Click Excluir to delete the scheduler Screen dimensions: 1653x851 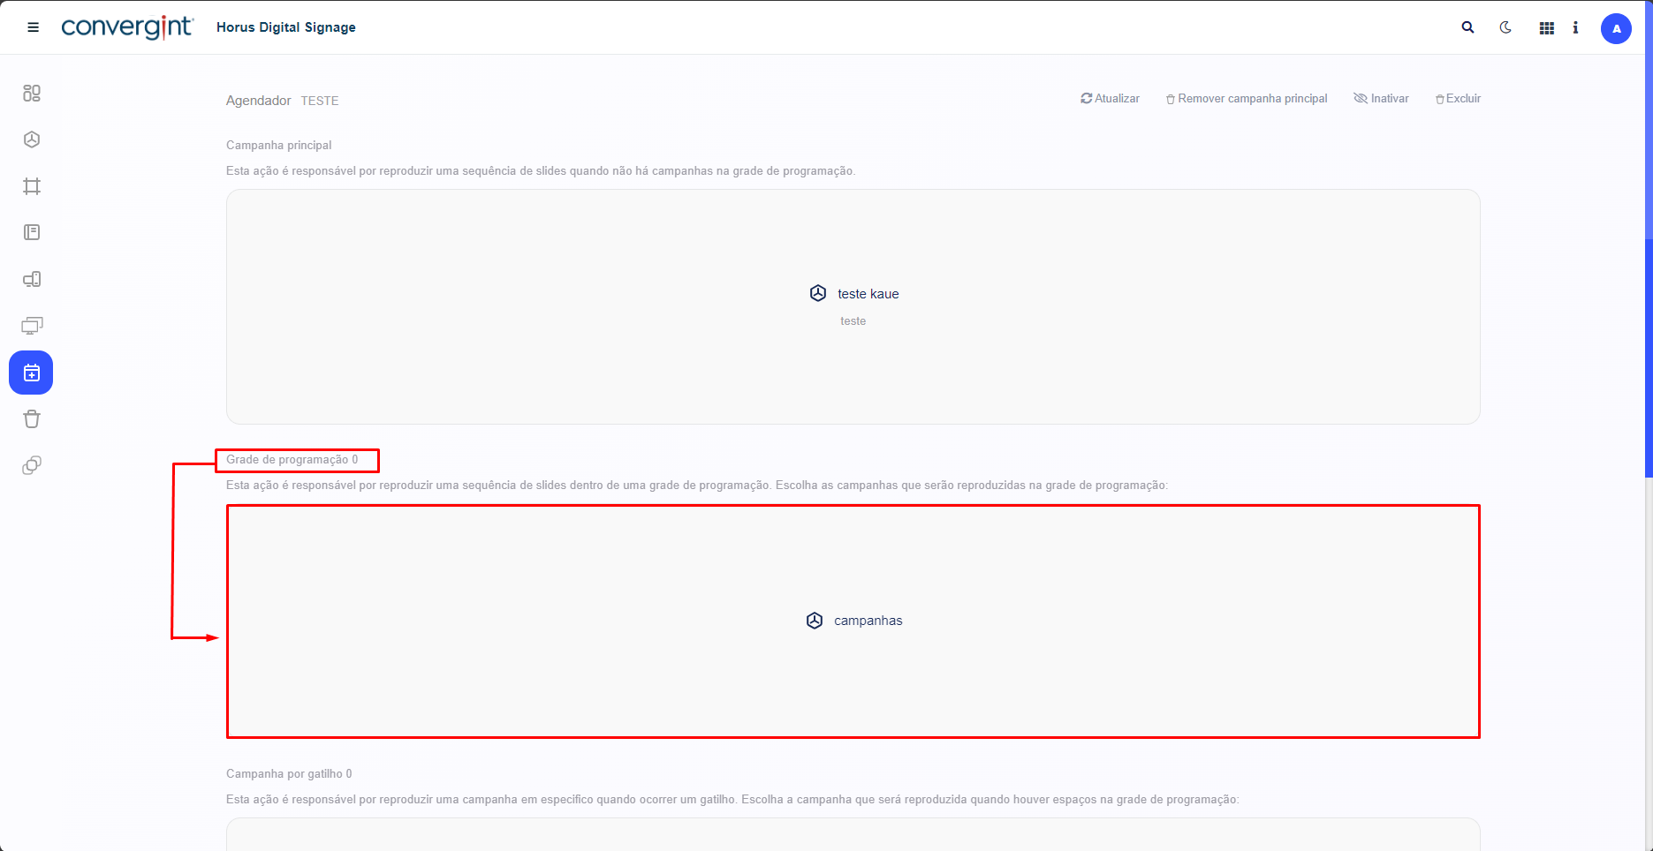[x=1458, y=99]
